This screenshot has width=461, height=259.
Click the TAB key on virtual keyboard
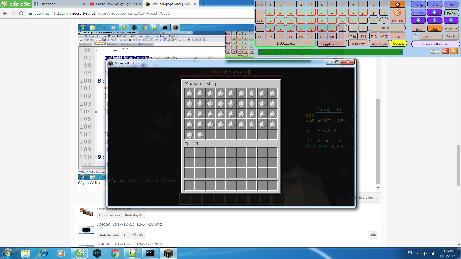pyautogui.click(x=260, y=16)
